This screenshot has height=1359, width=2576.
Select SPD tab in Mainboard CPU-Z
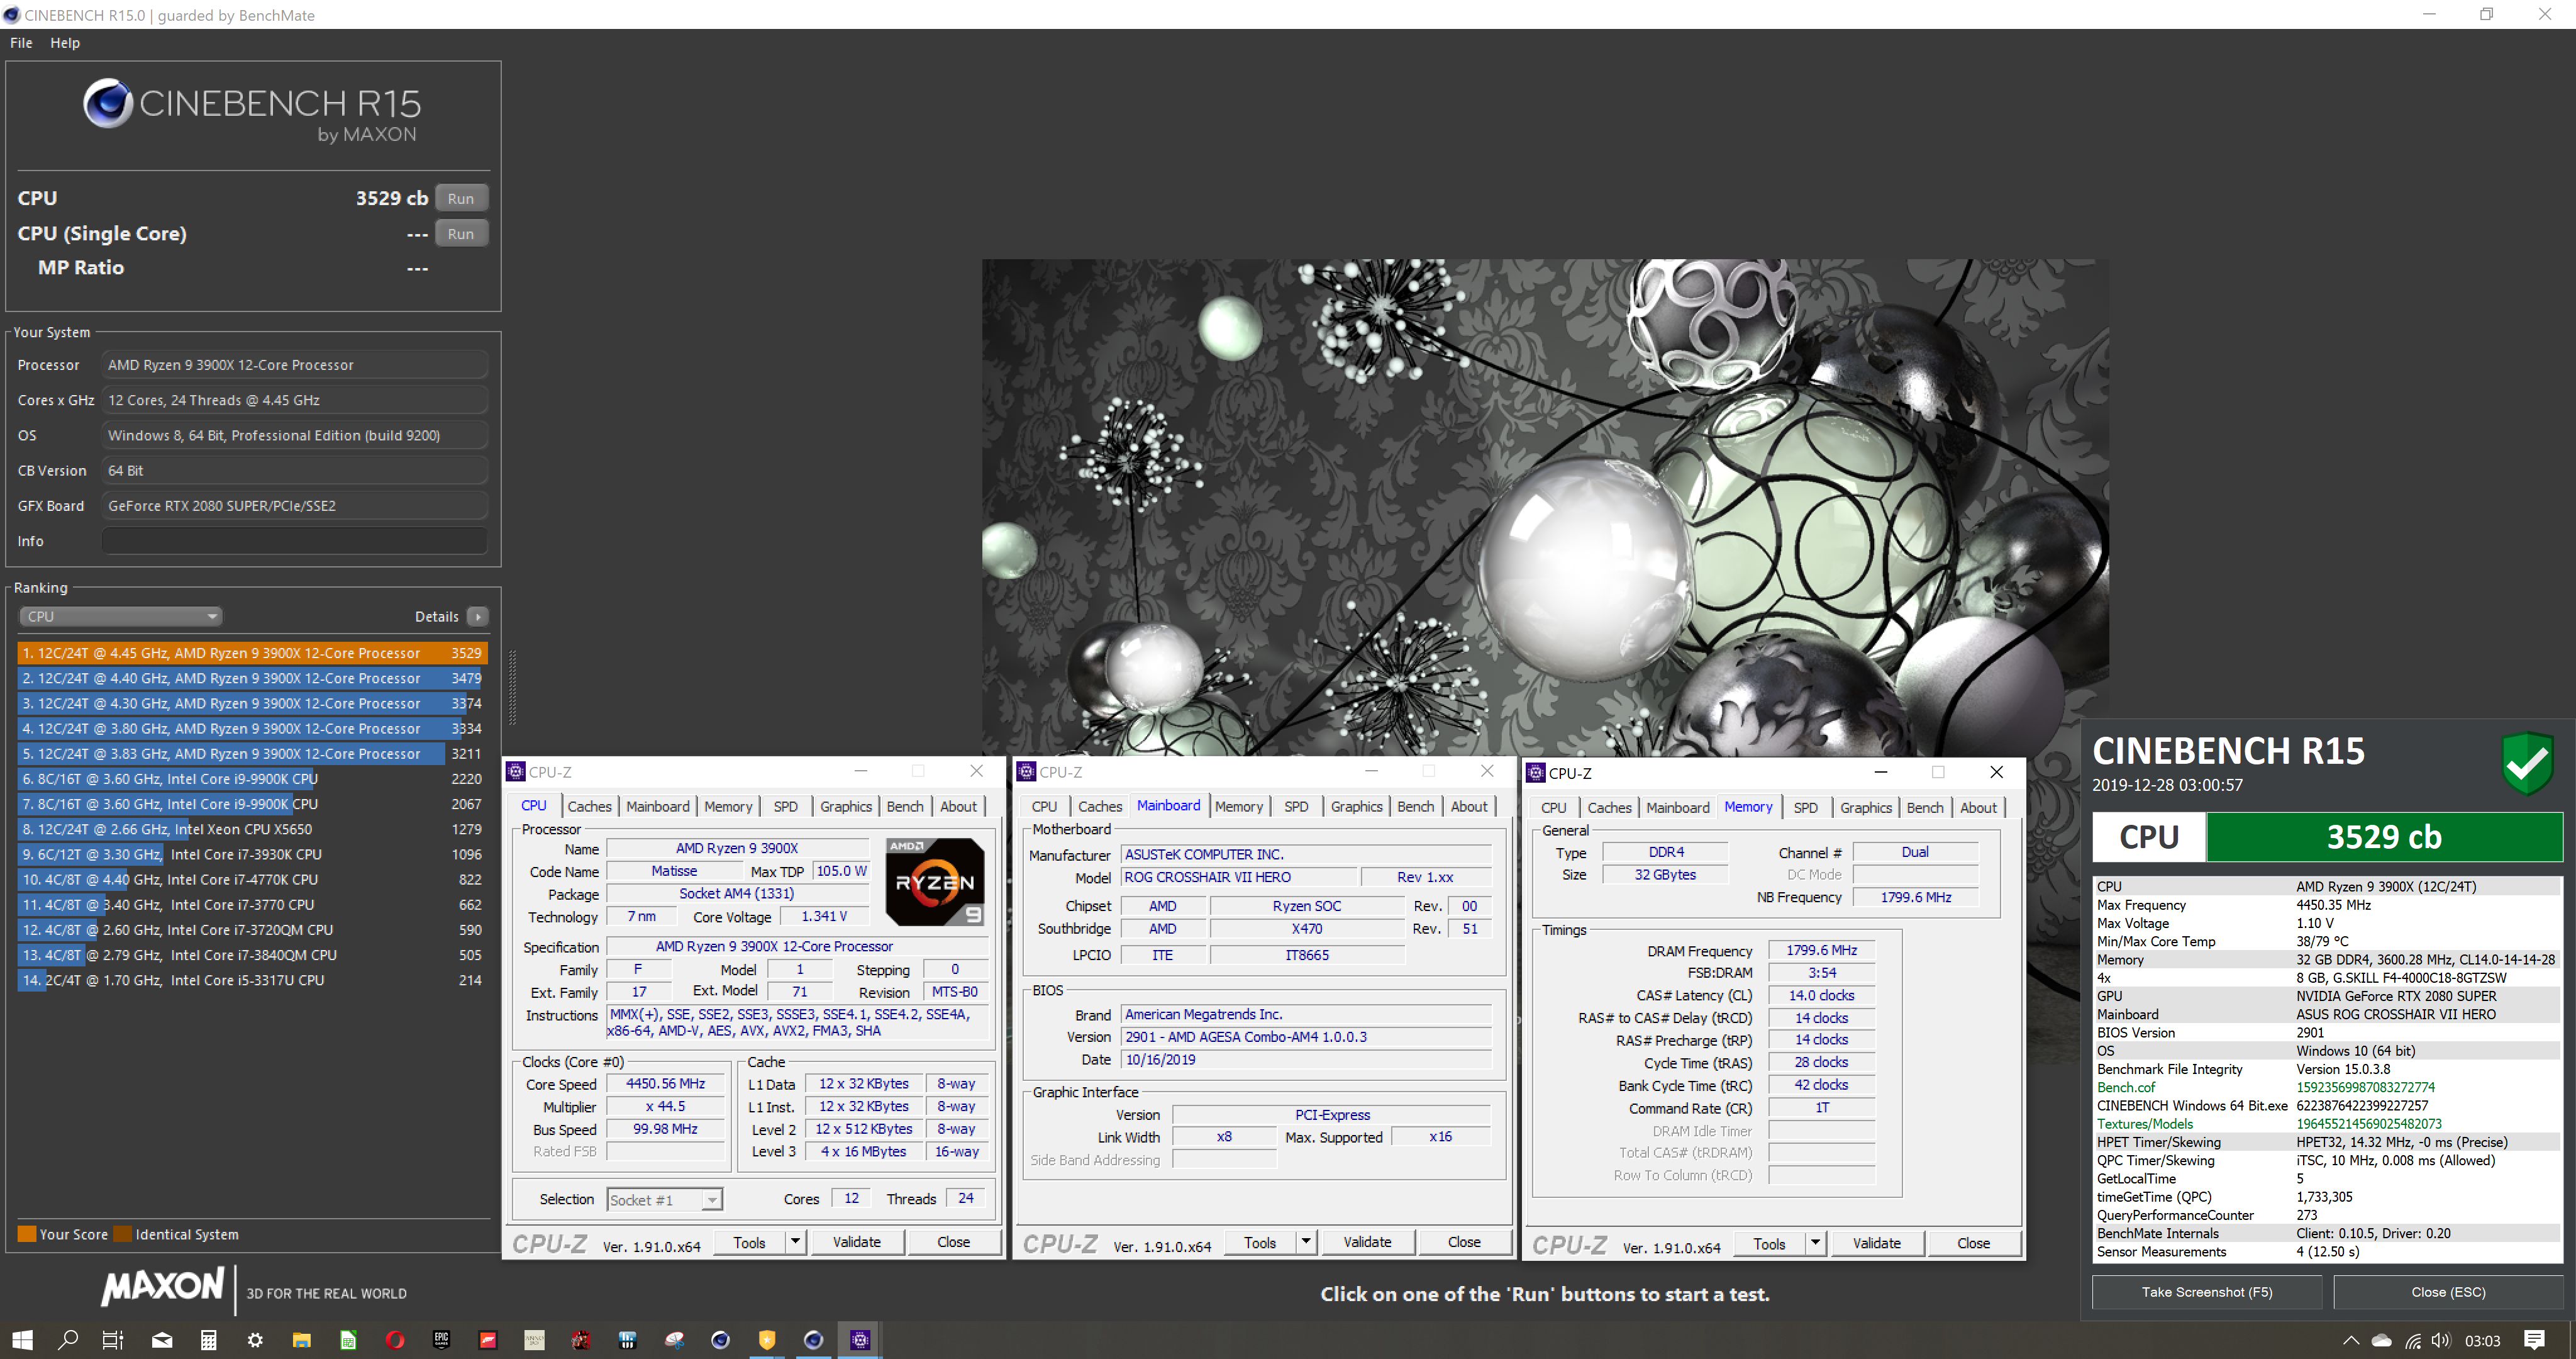click(x=1296, y=807)
